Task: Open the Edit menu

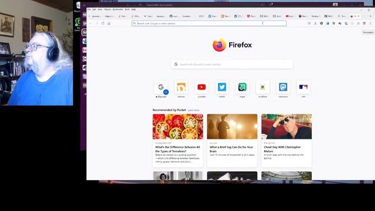Action: pos(94,9)
